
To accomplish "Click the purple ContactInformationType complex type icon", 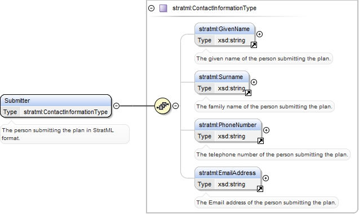I will tap(163, 8).
